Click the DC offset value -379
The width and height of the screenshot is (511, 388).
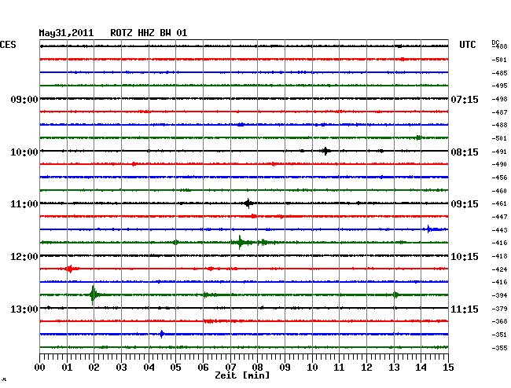[499, 309]
